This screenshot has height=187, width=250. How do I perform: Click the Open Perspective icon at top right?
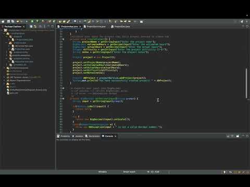tap(242, 21)
